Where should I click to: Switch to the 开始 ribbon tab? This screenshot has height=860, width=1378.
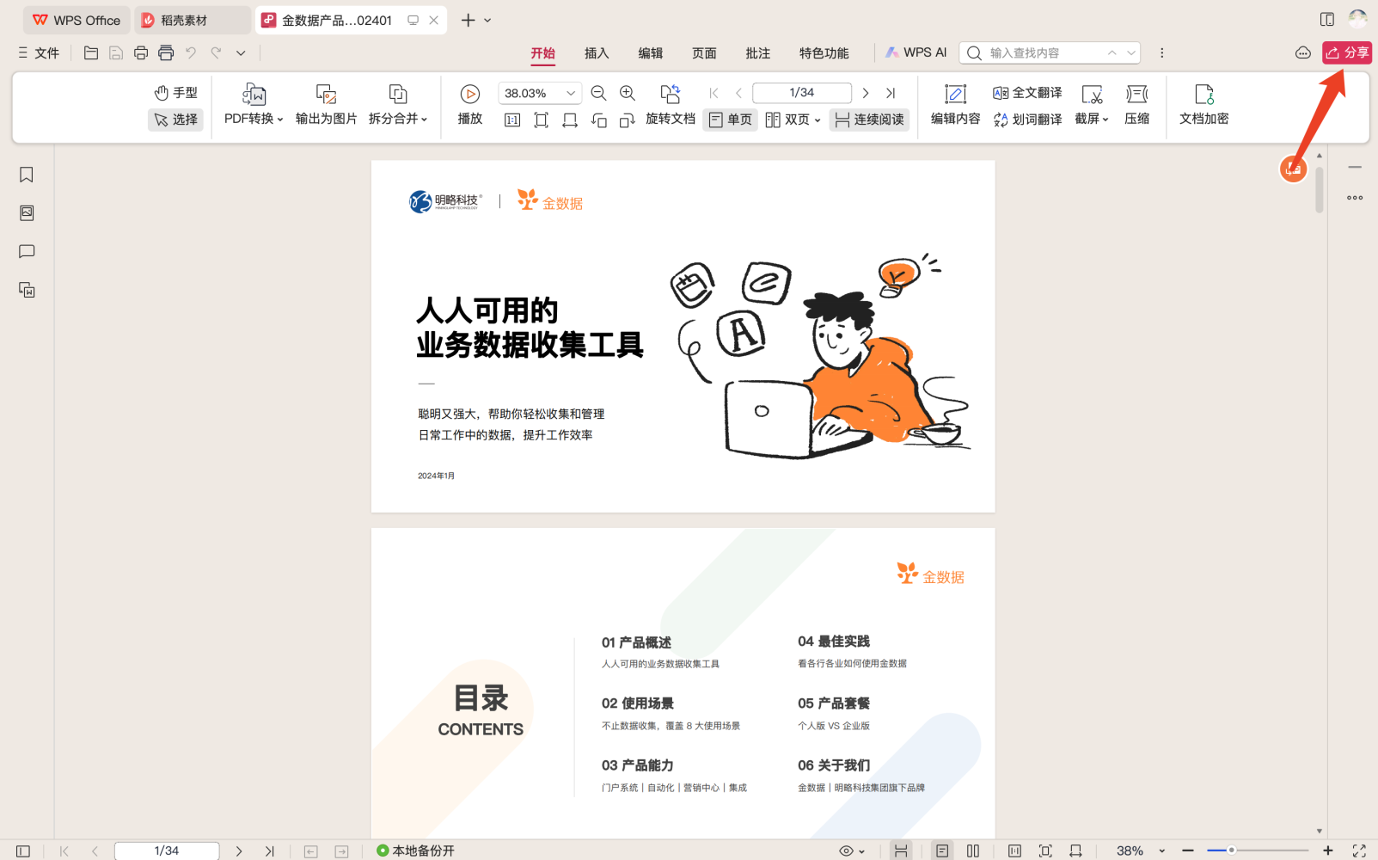542,53
